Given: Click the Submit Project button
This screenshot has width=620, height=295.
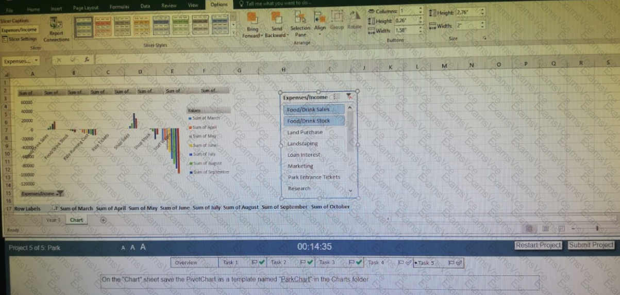Looking at the screenshot, I should pos(592,245).
